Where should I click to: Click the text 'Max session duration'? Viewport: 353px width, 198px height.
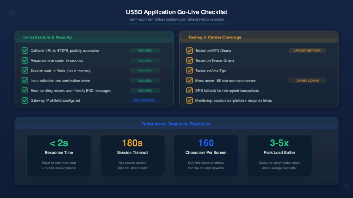pyautogui.click(x=132, y=163)
